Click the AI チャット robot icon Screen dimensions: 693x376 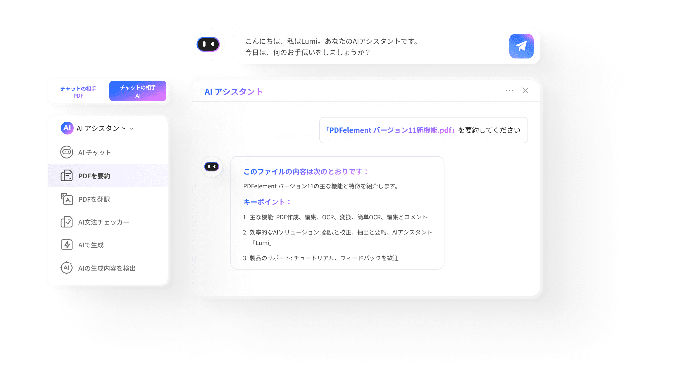tap(67, 152)
